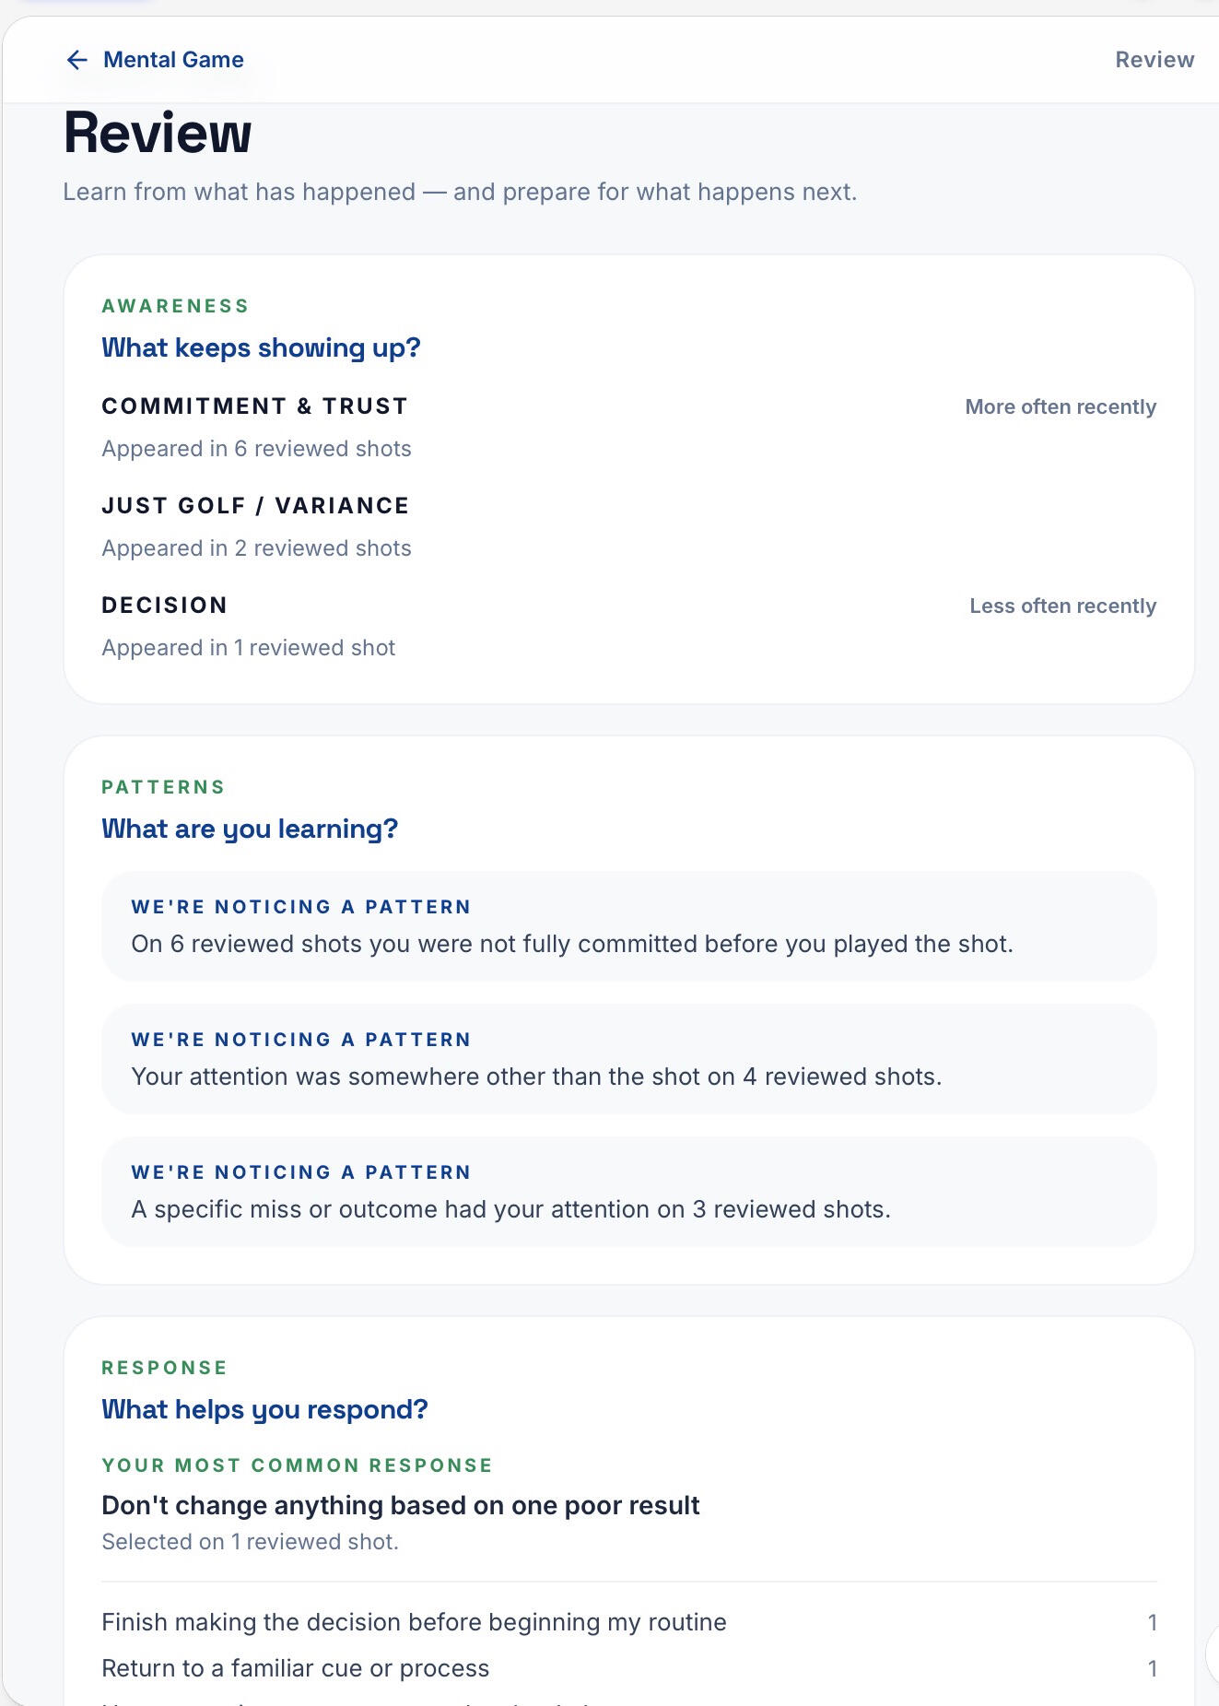This screenshot has width=1219, height=1706.
Task: Open the 'not fully committed' pattern card
Action: point(628,926)
